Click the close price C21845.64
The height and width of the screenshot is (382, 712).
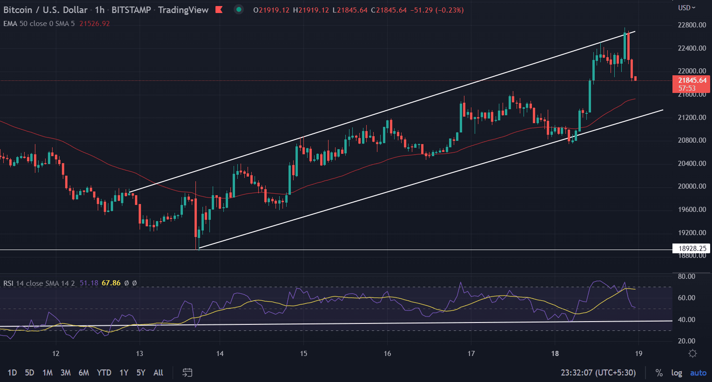click(389, 10)
